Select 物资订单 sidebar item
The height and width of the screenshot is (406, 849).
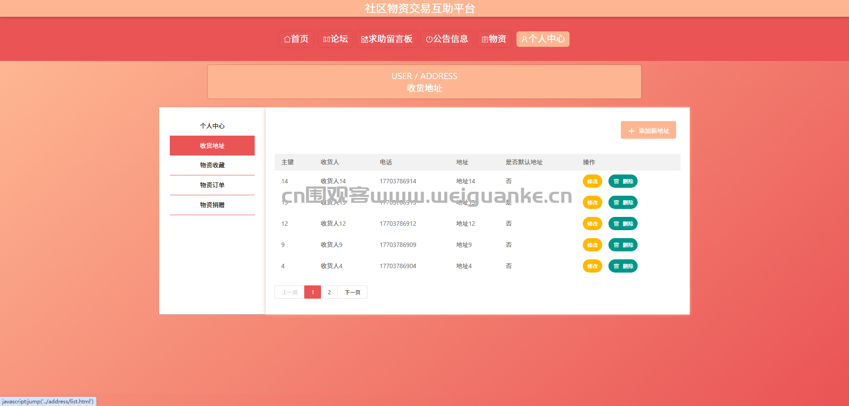point(212,185)
